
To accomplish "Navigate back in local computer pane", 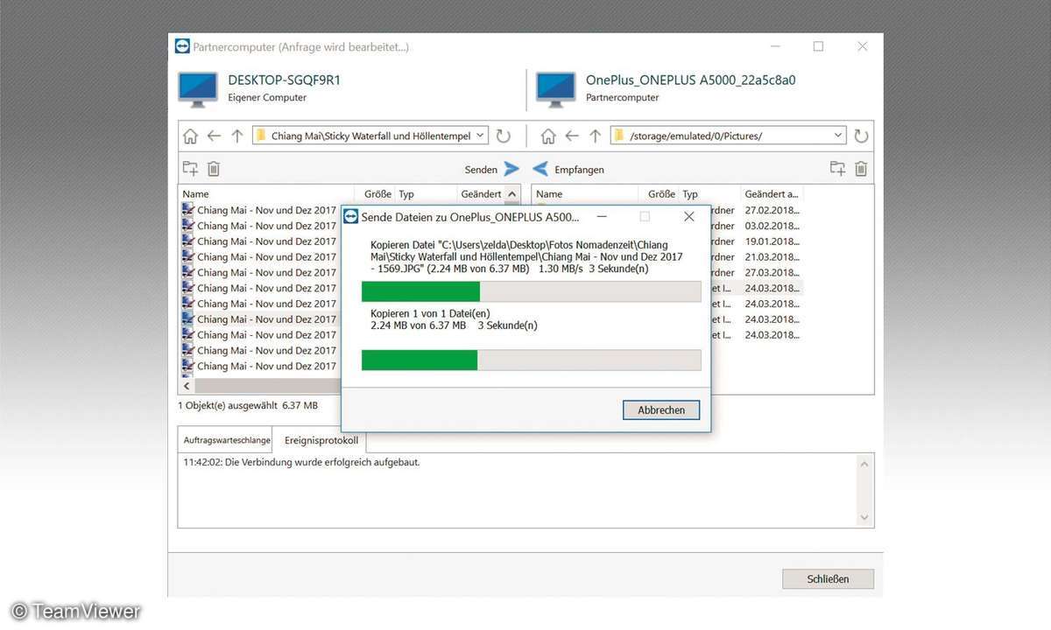I will click(x=214, y=136).
